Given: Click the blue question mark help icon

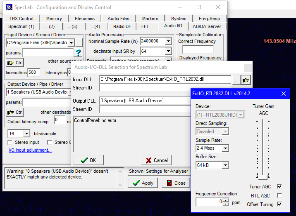Looking at the screenshot, I should [x=78, y=53].
